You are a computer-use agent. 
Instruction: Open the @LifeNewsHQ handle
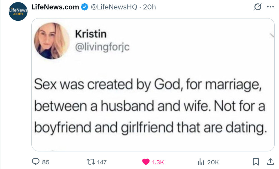[114, 7]
